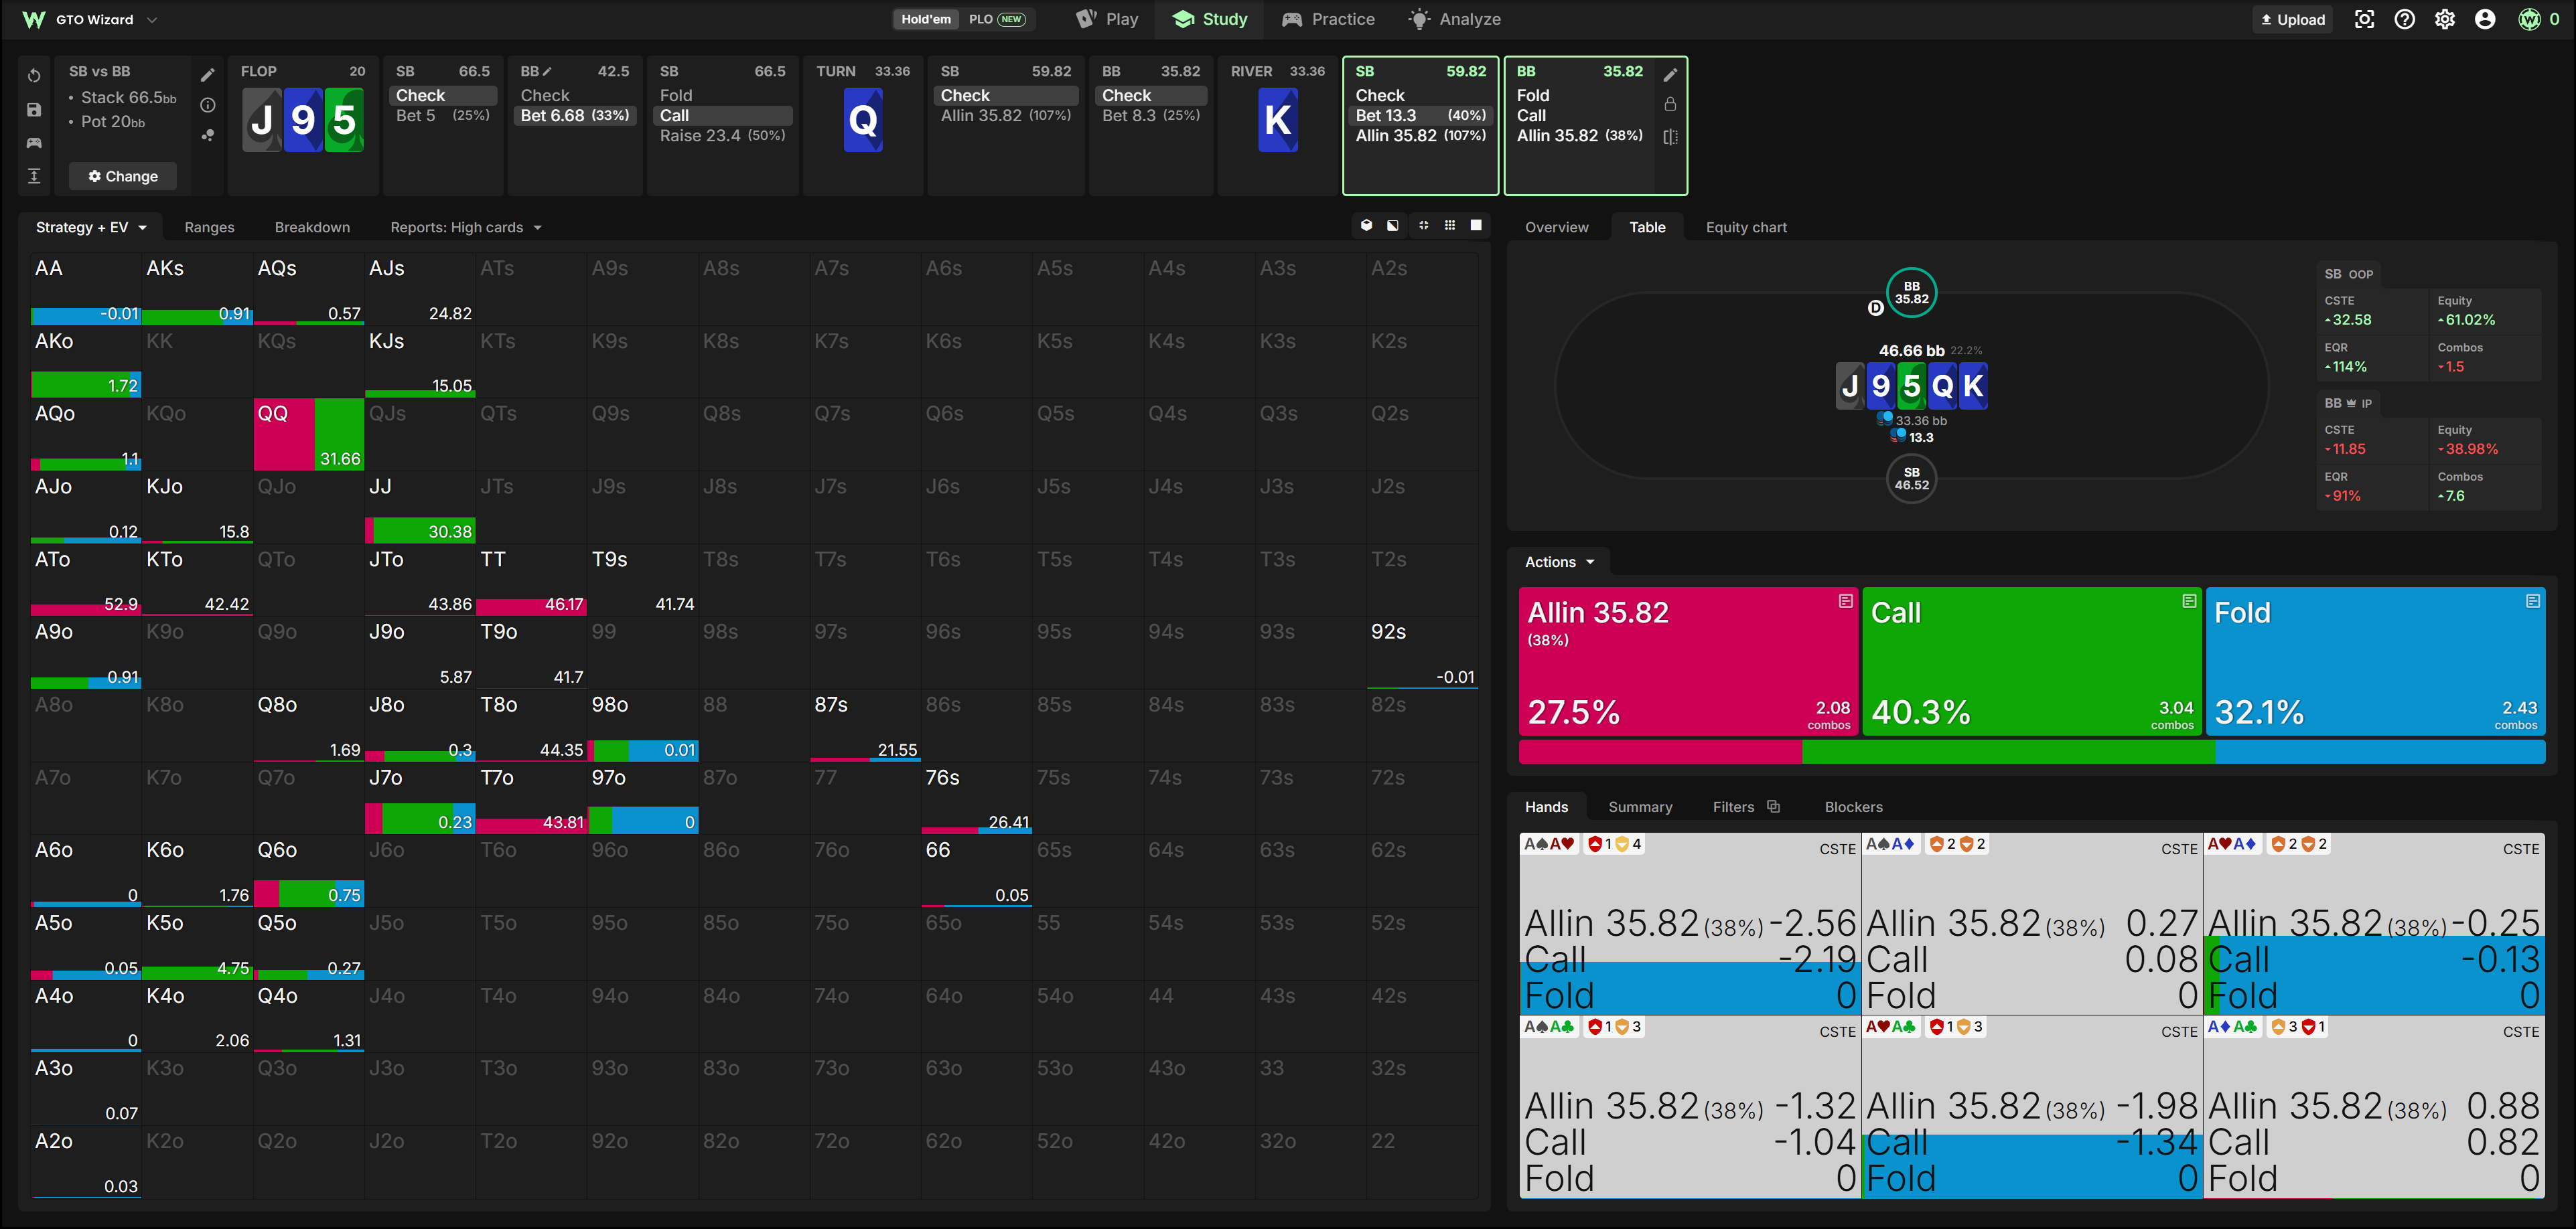Image resolution: width=2576 pixels, height=1229 pixels.
Task: Switch game type to Hold'em
Action: (x=926, y=19)
